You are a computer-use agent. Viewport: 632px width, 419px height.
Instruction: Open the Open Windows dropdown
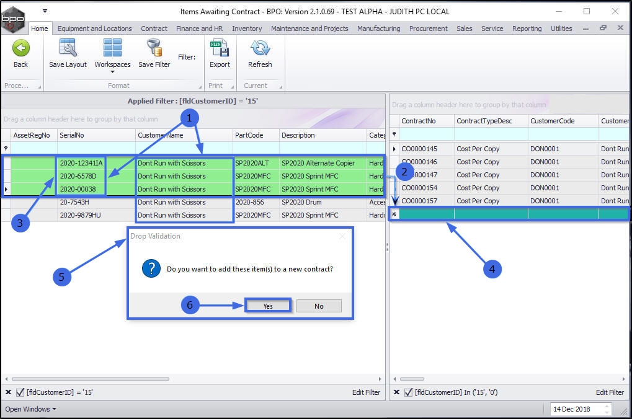[x=30, y=409]
